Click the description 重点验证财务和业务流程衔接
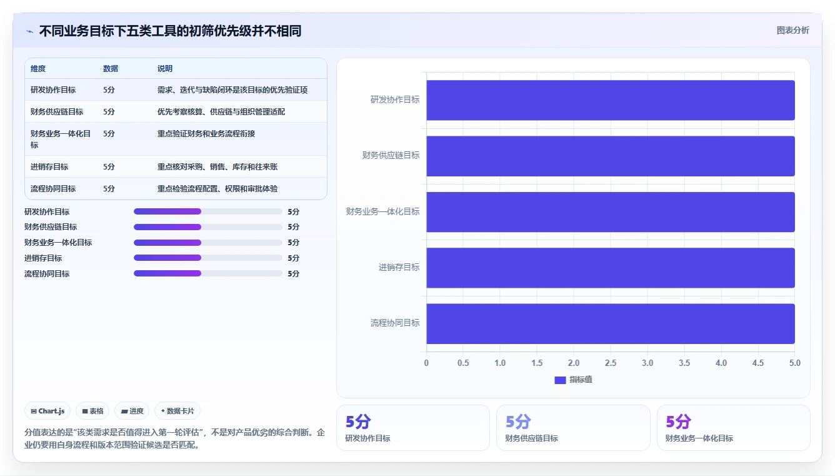 [x=206, y=134]
